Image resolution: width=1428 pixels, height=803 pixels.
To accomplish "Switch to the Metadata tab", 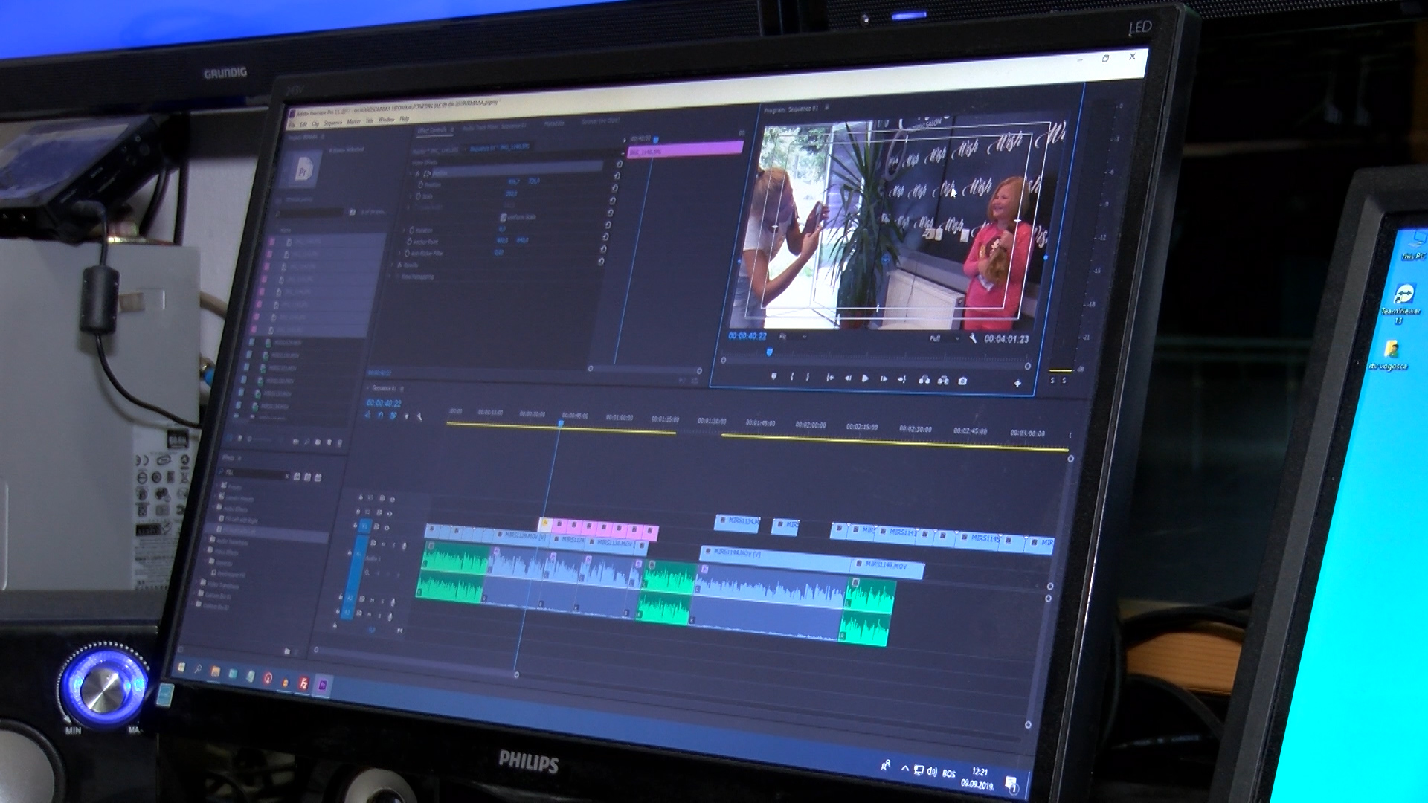I will [x=554, y=124].
